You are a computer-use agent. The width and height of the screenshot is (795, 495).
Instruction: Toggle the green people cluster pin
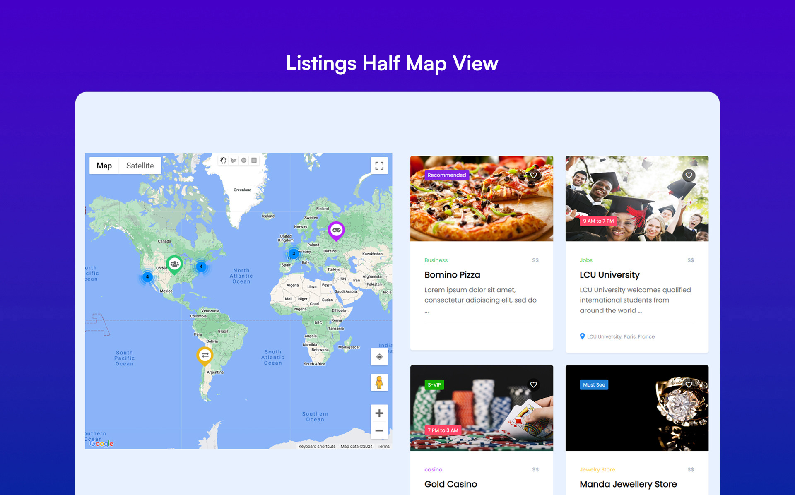(x=173, y=264)
